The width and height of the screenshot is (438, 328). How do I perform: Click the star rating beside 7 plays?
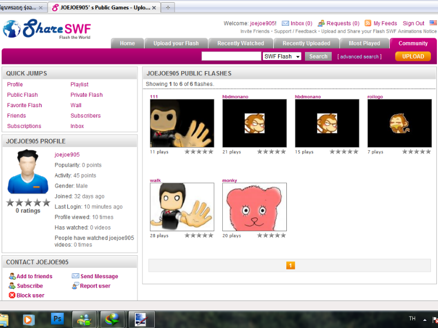click(417, 152)
